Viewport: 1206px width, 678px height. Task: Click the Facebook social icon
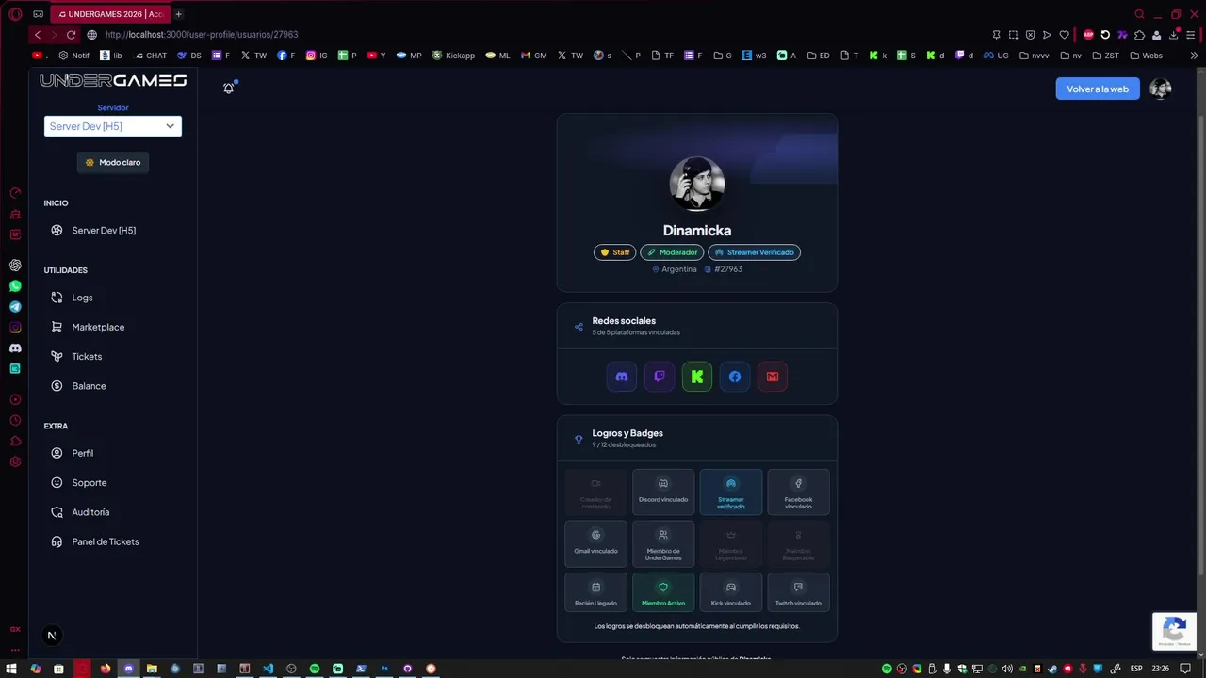[x=735, y=377]
